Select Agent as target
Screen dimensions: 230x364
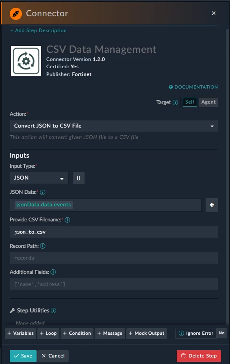(x=208, y=102)
